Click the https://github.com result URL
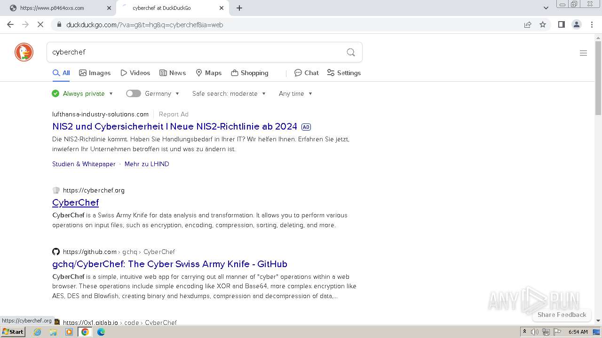This screenshot has height=338, width=602. [90, 252]
